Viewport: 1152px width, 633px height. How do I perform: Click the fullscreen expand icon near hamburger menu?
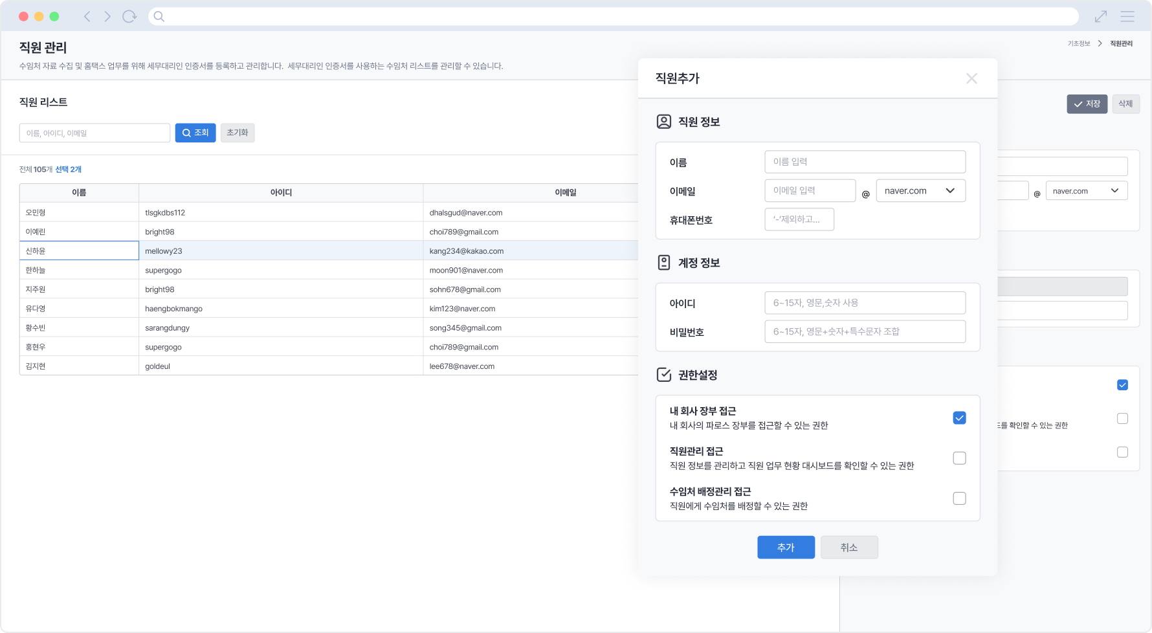1100,16
